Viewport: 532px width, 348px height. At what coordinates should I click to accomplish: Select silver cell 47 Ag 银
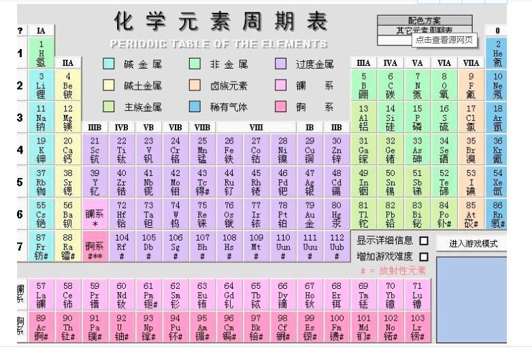coord(310,182)
